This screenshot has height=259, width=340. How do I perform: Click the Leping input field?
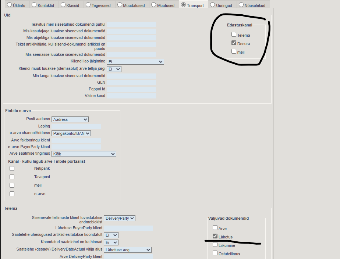[x=76, y=126]
